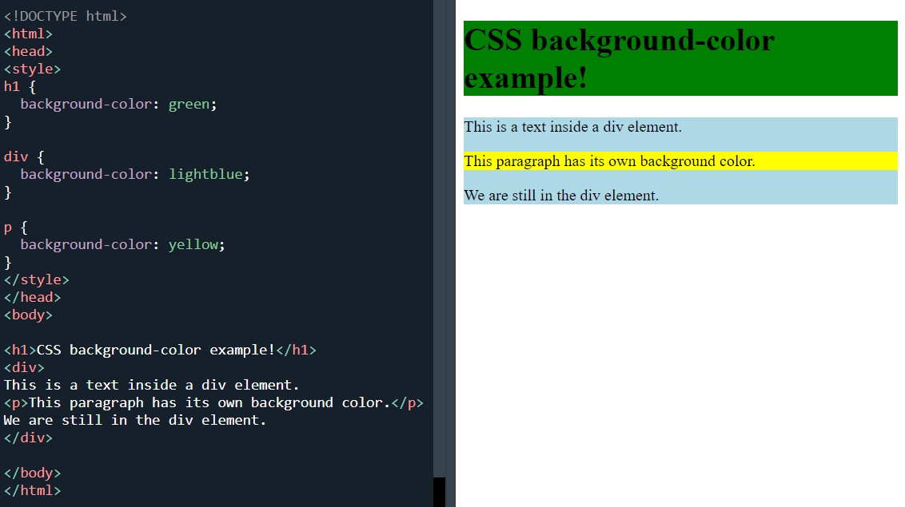Viewport: 905px width, 507px height.
Task: Click the 'lightblue' color value in code
Action: click(205, 175)
